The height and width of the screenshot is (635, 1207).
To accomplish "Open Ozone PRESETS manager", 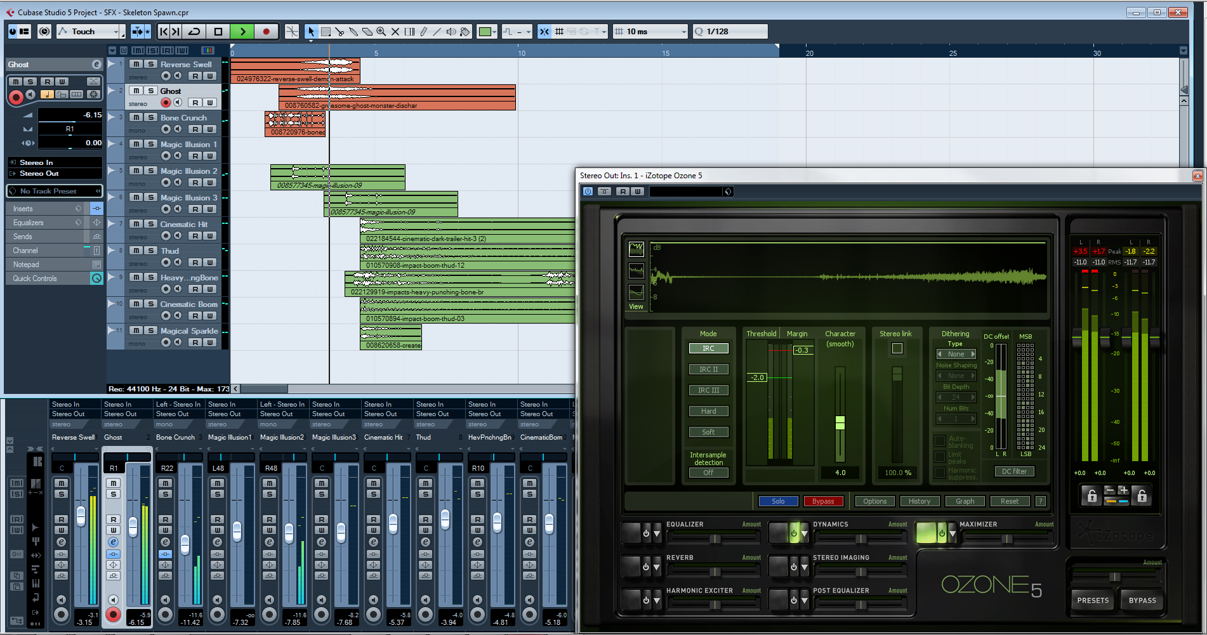I will (1093, 600).
